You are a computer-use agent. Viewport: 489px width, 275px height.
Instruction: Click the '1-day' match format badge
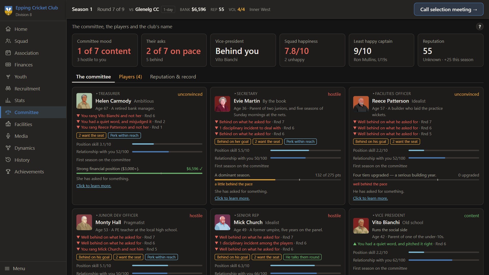[168, 9]
